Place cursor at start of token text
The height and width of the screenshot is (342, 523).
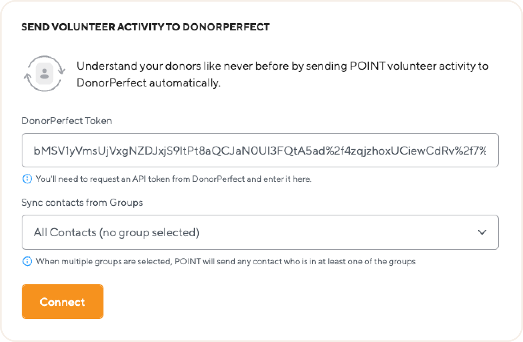(x=34, y=151)
